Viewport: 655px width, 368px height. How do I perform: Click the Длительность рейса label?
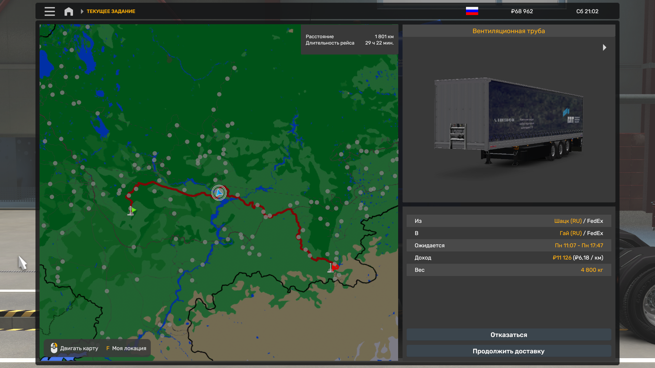(x=330, y=43)
